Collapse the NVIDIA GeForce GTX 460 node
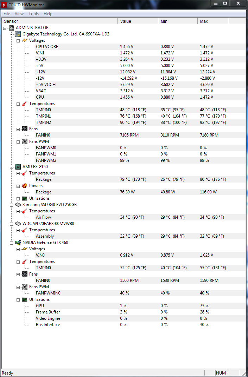Screen dimensions: 248x377 point(11,243)
